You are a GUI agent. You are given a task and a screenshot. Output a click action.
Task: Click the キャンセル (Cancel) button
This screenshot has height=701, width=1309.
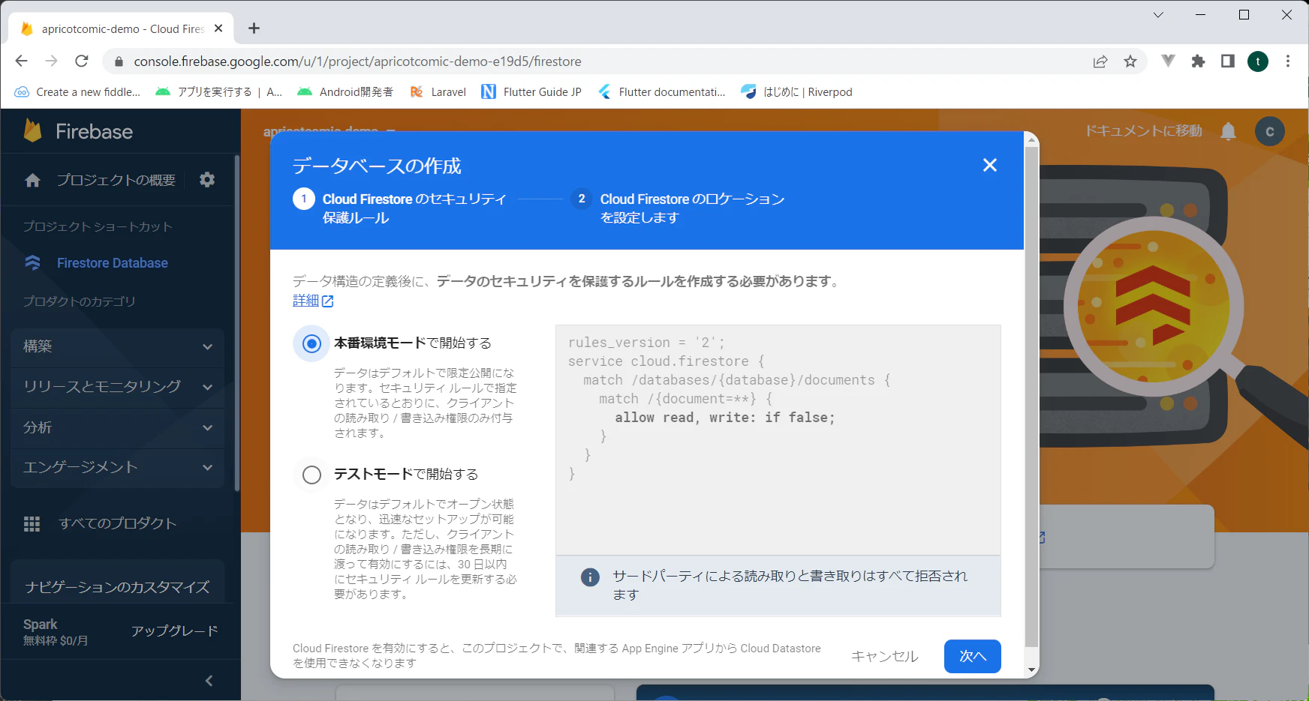(884, 656)
